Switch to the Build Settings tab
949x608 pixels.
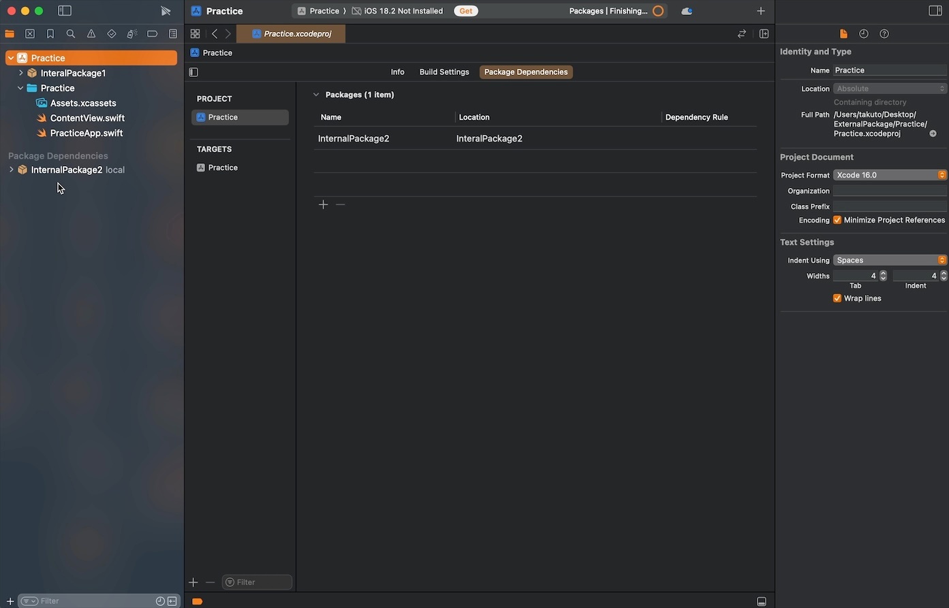pyautogui.click(x=444, y=72)
